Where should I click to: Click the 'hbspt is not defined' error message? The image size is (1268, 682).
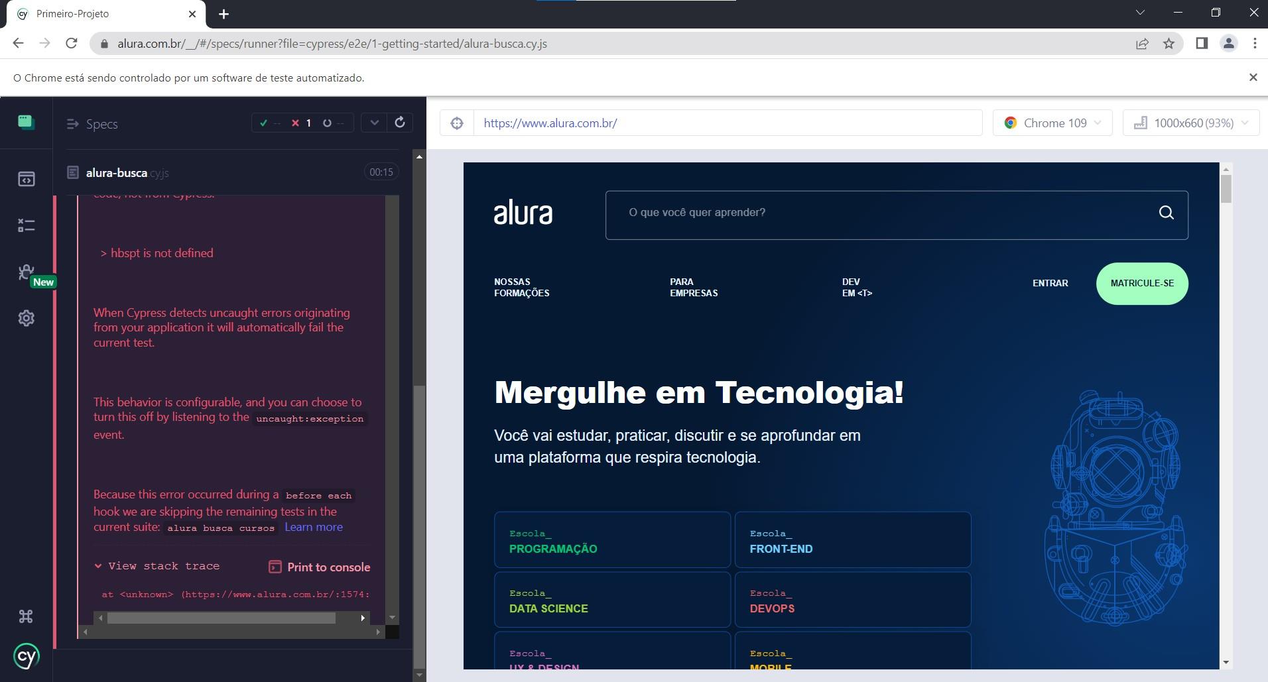(157, 253)
